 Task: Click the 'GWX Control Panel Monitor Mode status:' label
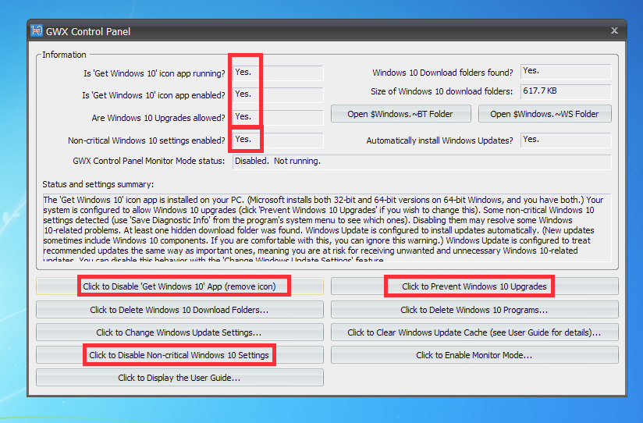coord(149,161)
